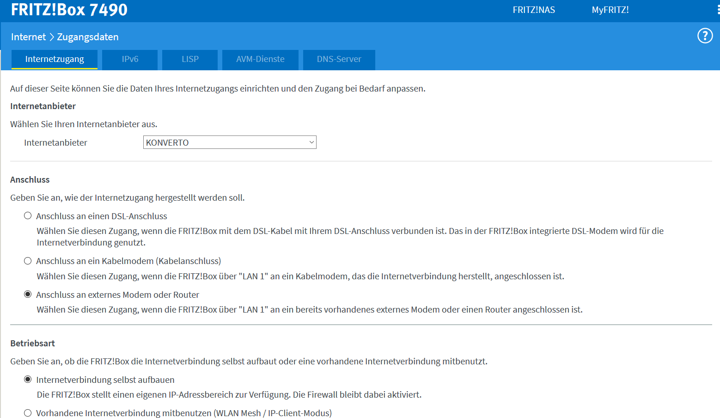Choose Vorhandene Internetverbindung mitbenutzen option

[x=28, y=413]
